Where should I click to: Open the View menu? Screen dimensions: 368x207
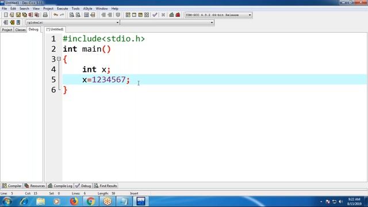pyautogui.click(x=36, y=9)
